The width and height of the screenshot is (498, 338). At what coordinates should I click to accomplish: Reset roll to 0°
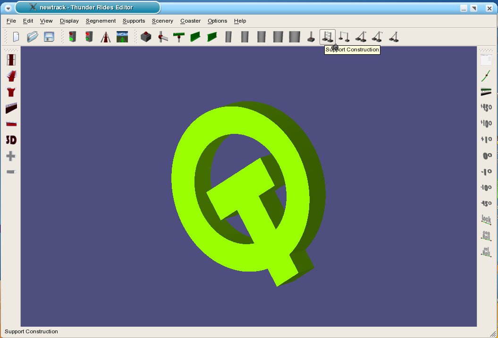pos(487,156)
